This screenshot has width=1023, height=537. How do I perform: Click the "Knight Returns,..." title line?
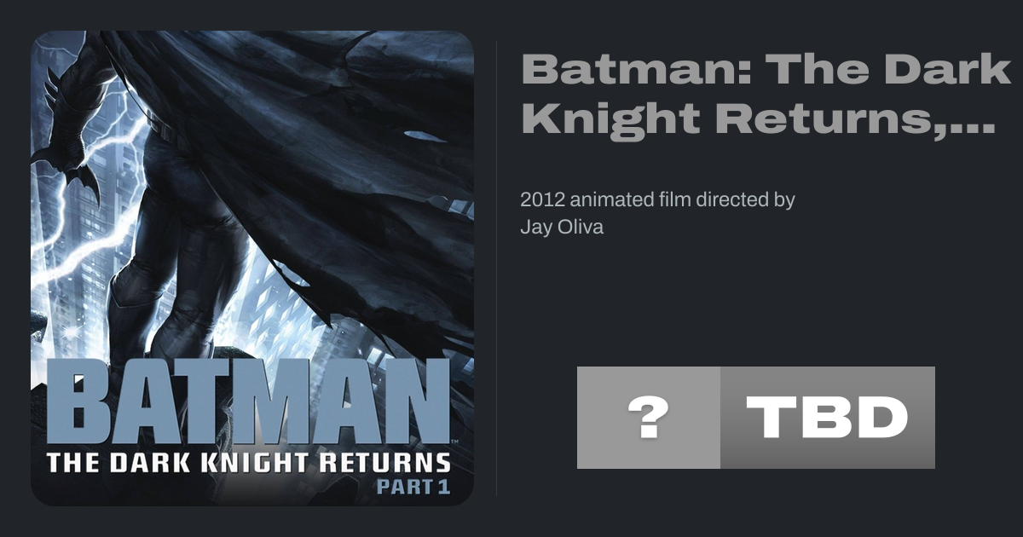coord(758,118)
